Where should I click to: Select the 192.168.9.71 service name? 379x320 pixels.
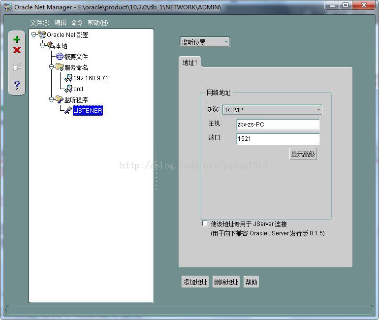point(91,78)
